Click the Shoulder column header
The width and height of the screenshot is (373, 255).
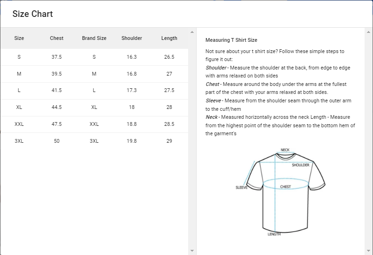[131, 38]
